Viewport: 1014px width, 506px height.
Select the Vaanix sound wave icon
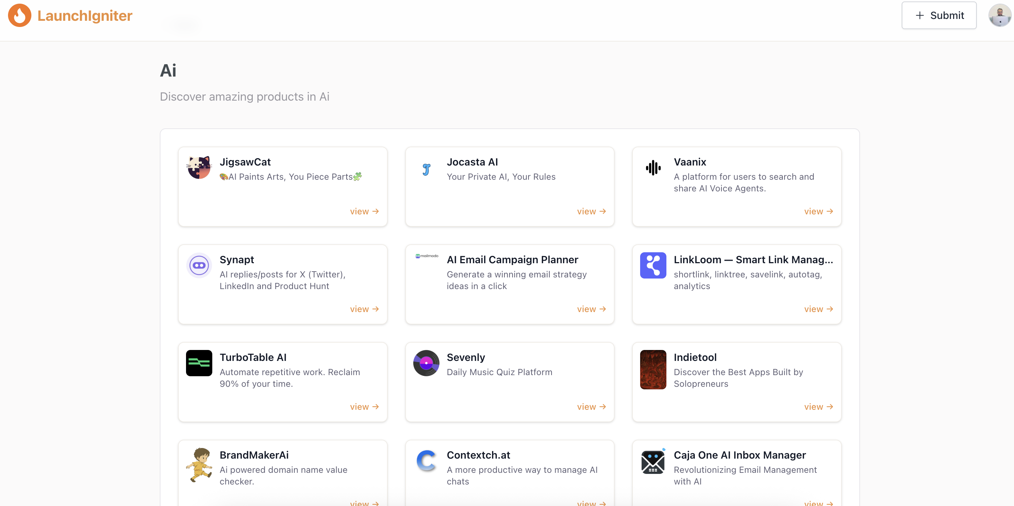tap(653, 168)
